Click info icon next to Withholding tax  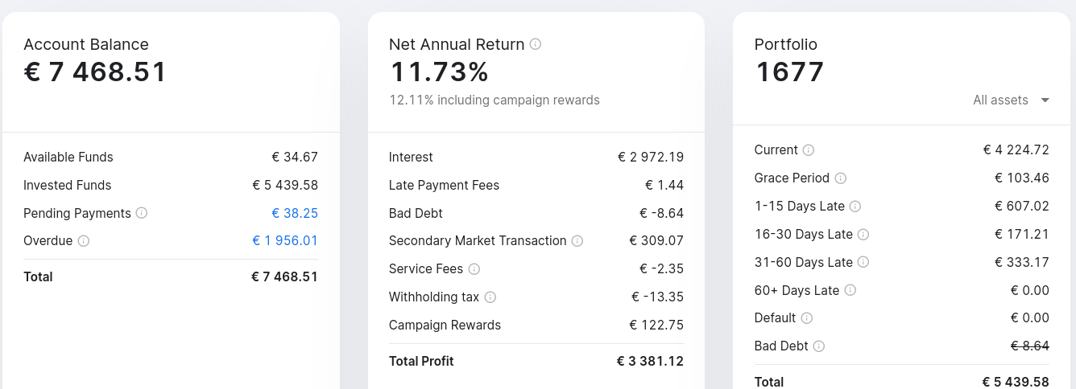(490, 297)
